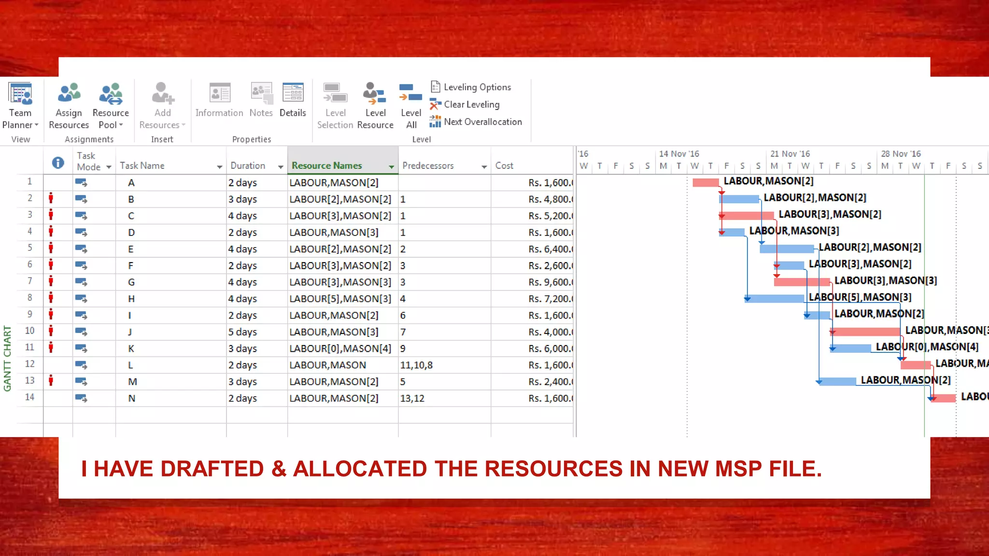This screenshot has height=556, width=989.
Task: Open the Duration column filter dropdown
Action: tap(280, 167)
